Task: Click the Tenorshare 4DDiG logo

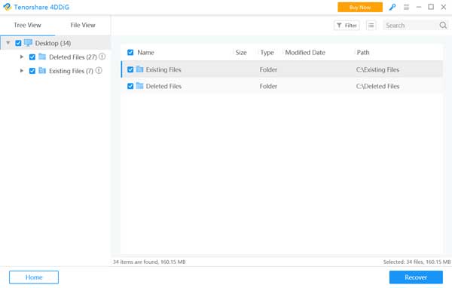Action: click(8, 7)
